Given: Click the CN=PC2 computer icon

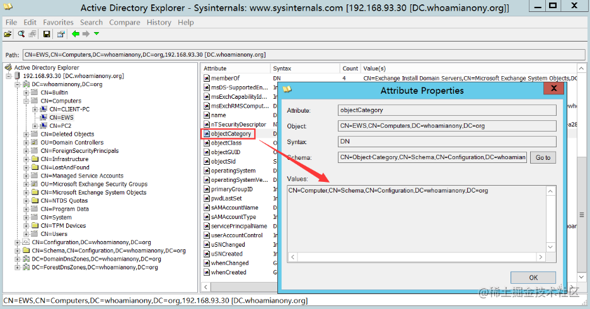Looking at the screenshot, I should click(43, 125).
